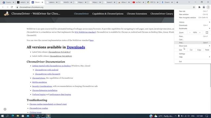The height and width of the screenshot is (118, 211).
Task: View site information via the lock icon
Action: (17, 7)
